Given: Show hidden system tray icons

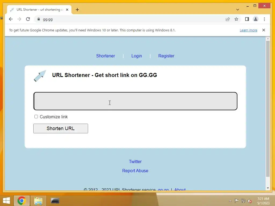Looking at the screenshot, I should pyautogui.click(x=230, y=201).
